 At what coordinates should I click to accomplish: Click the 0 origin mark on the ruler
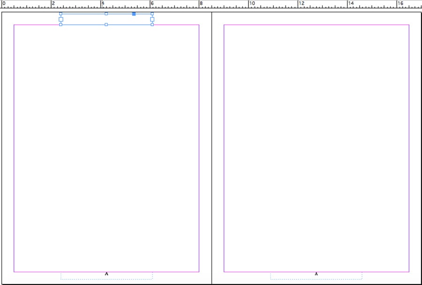tap(3, 4)
